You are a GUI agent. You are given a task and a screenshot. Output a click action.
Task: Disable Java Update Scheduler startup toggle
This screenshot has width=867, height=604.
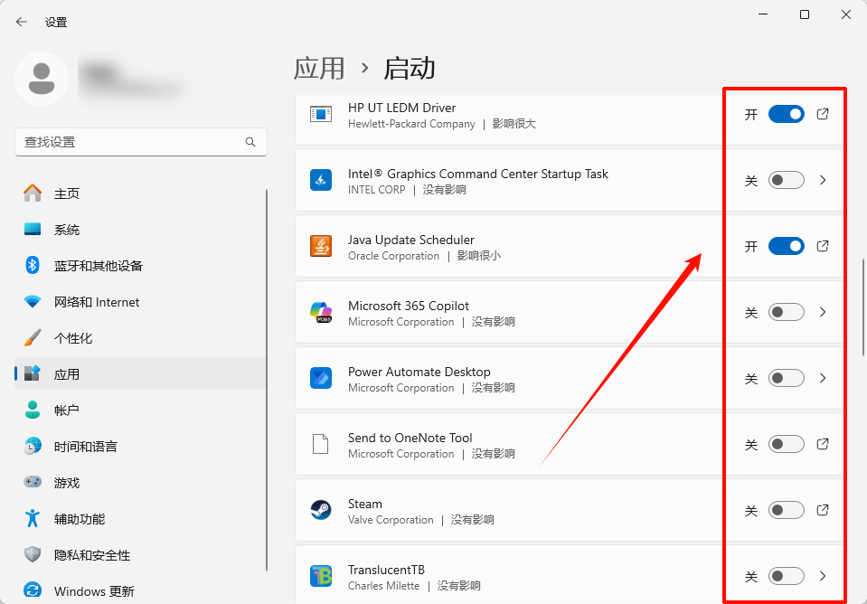(x=787, y=246)
